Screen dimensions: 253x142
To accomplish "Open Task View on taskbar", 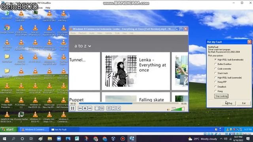I will click(31, 138).
